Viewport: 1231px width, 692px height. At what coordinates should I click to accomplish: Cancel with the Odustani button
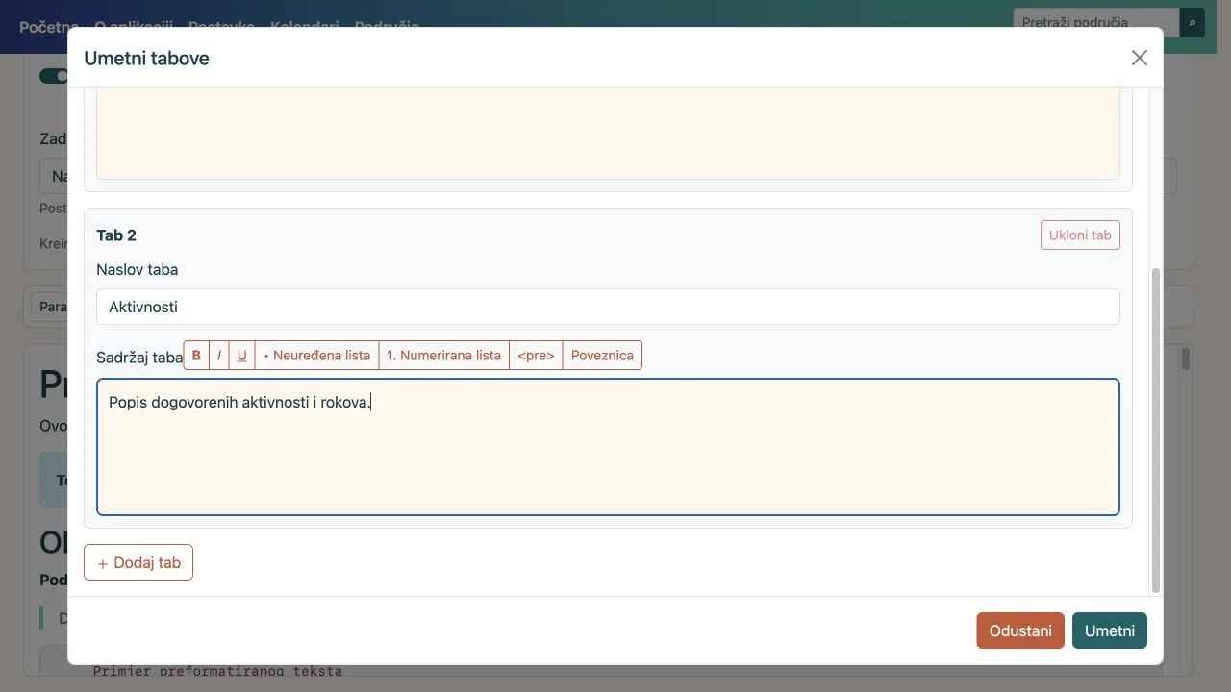point(1020,630)
